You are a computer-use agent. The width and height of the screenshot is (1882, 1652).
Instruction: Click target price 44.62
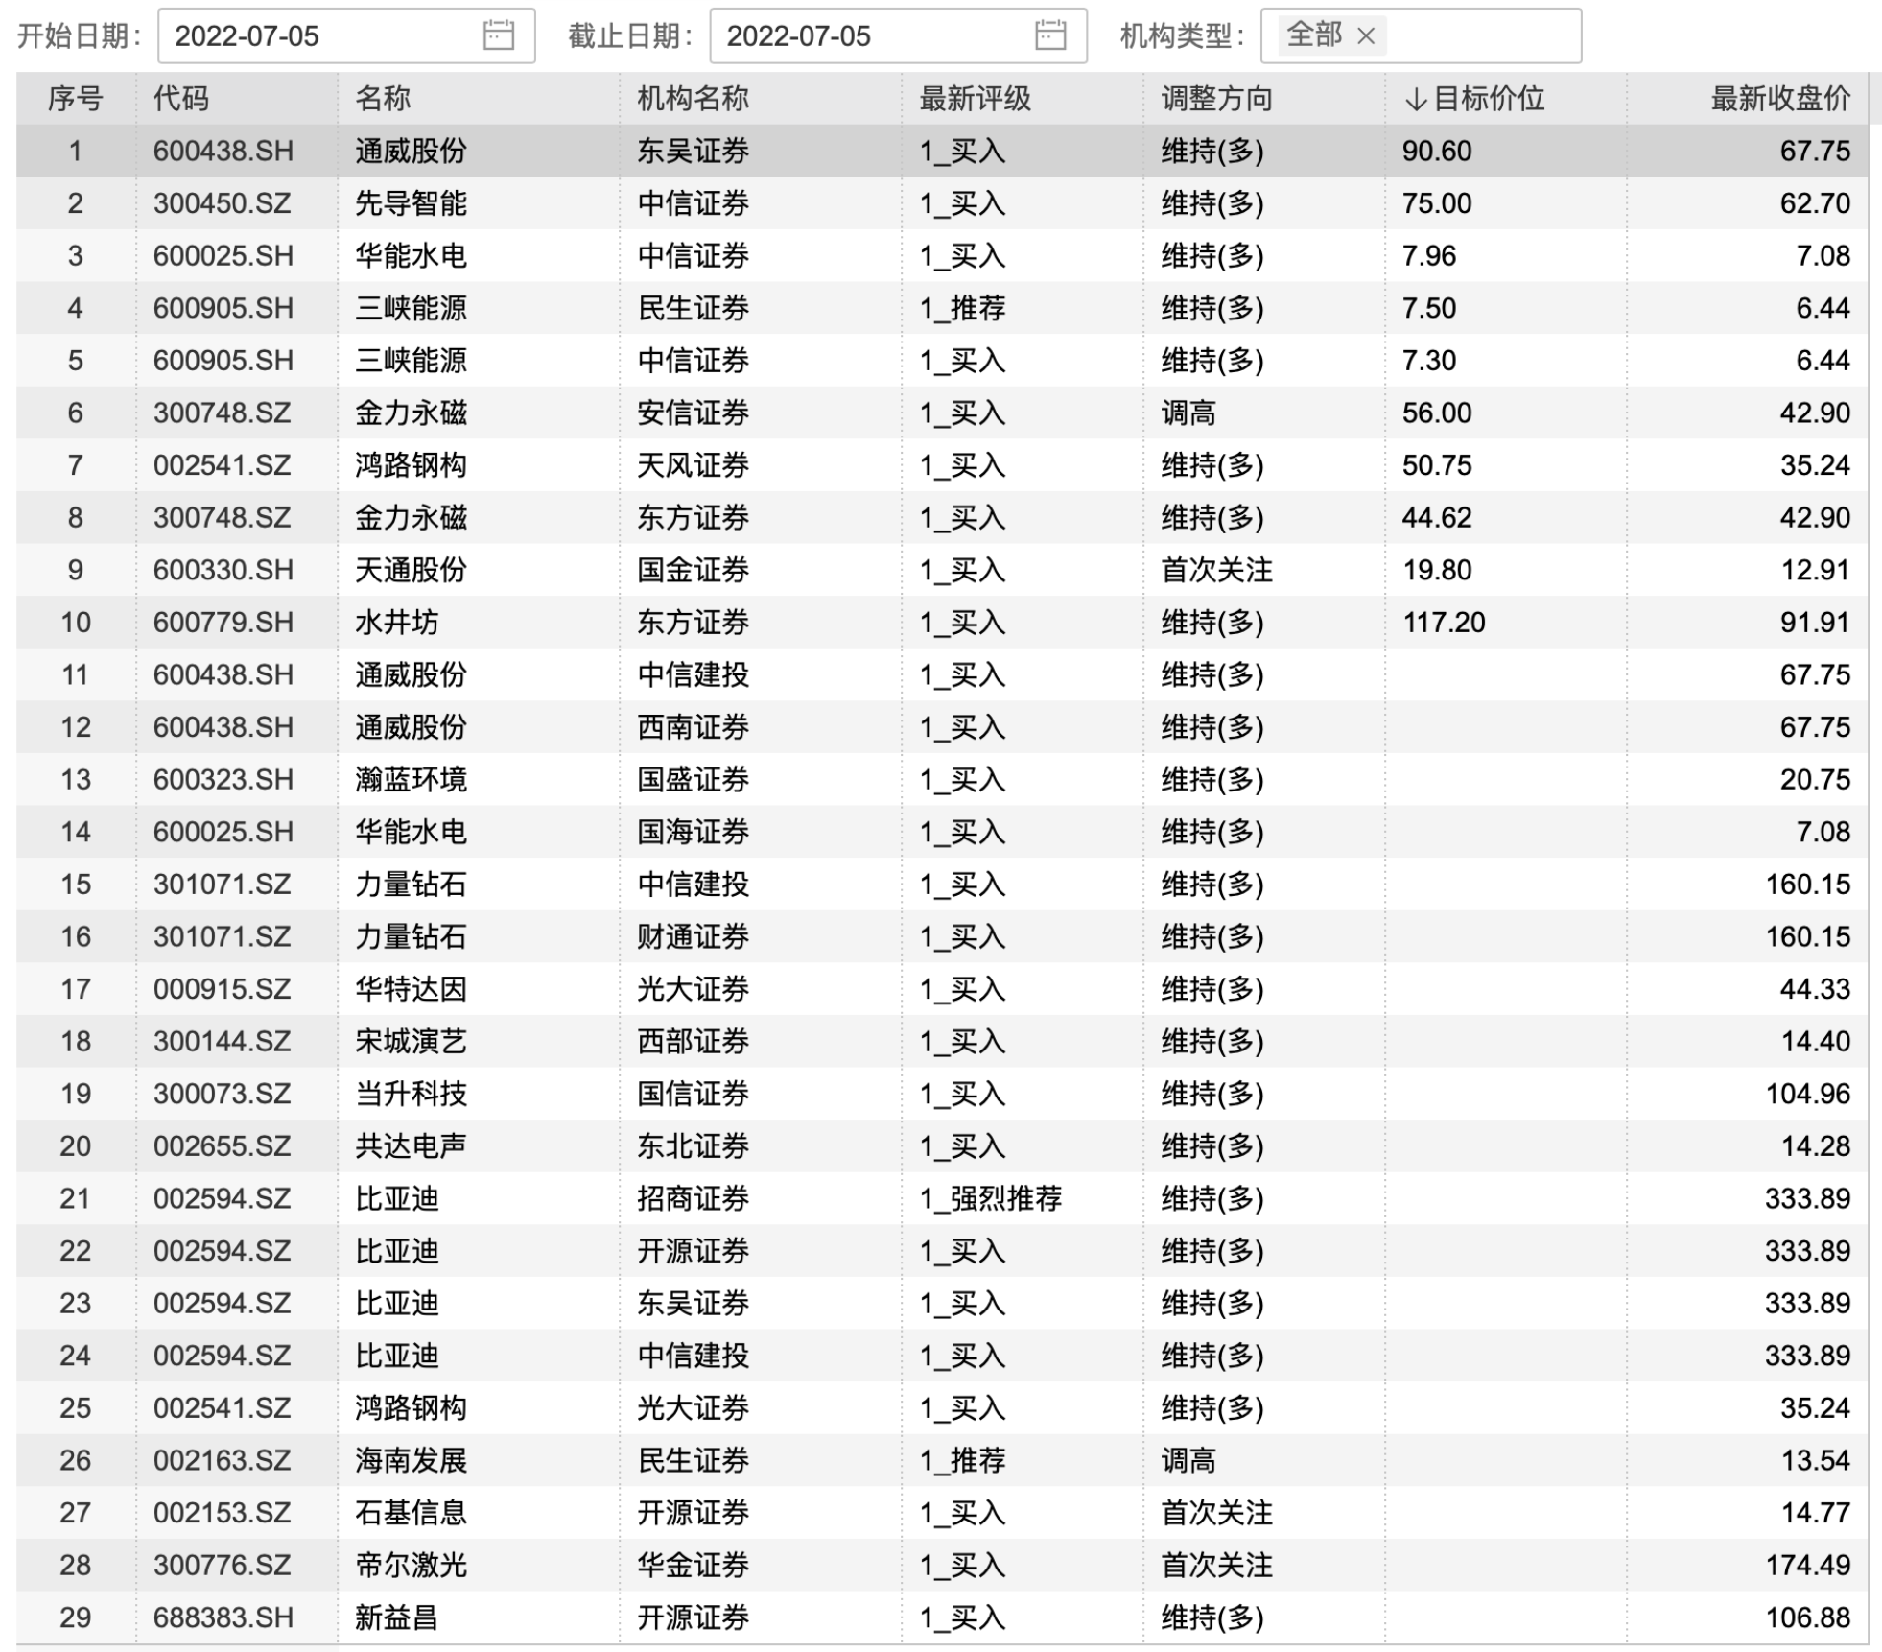(1437, 518)
